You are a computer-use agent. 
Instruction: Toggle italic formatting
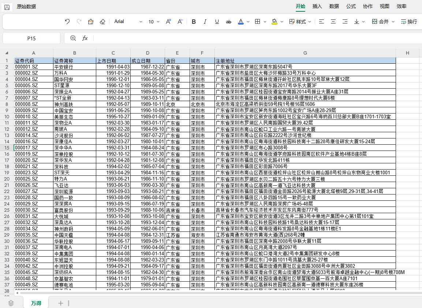click(x=205, y=22)
